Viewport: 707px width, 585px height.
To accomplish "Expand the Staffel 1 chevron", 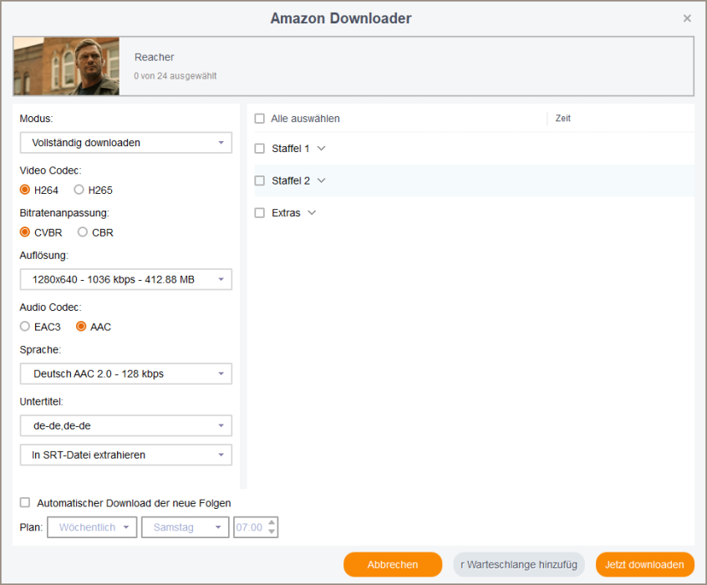I will pyautogui.click(x=322, y=149).
